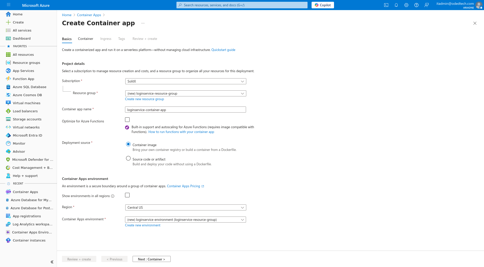Screen dimensions: 484x267
Task: Click the Container app name field
Action: (186, 110)
